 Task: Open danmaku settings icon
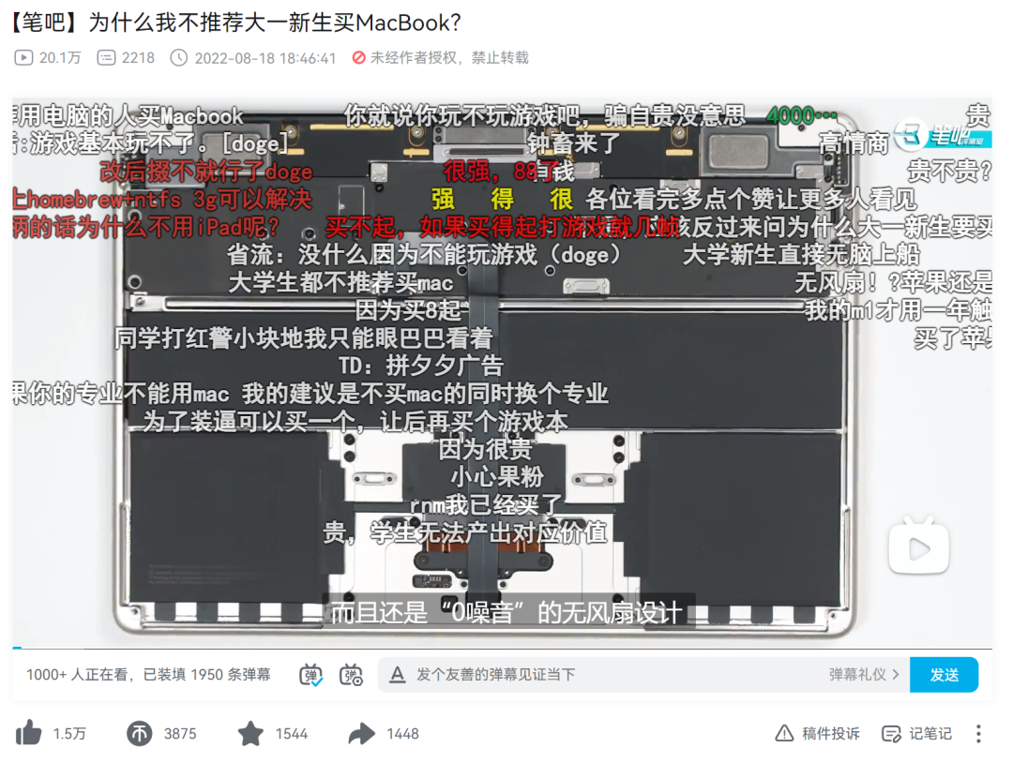[x=351, y=675]
